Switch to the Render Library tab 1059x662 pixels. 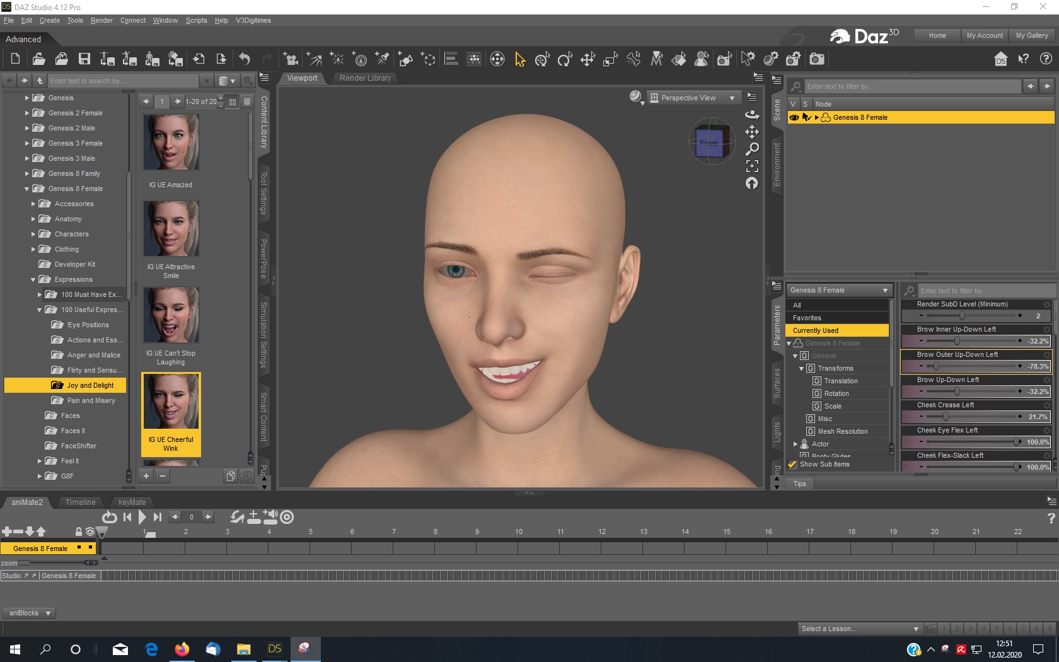click(x=365, y=78)
